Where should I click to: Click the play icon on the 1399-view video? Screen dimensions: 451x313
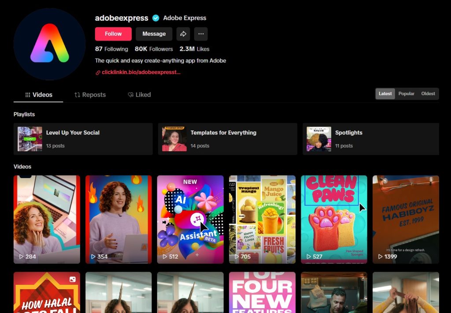tap(380, 257)
